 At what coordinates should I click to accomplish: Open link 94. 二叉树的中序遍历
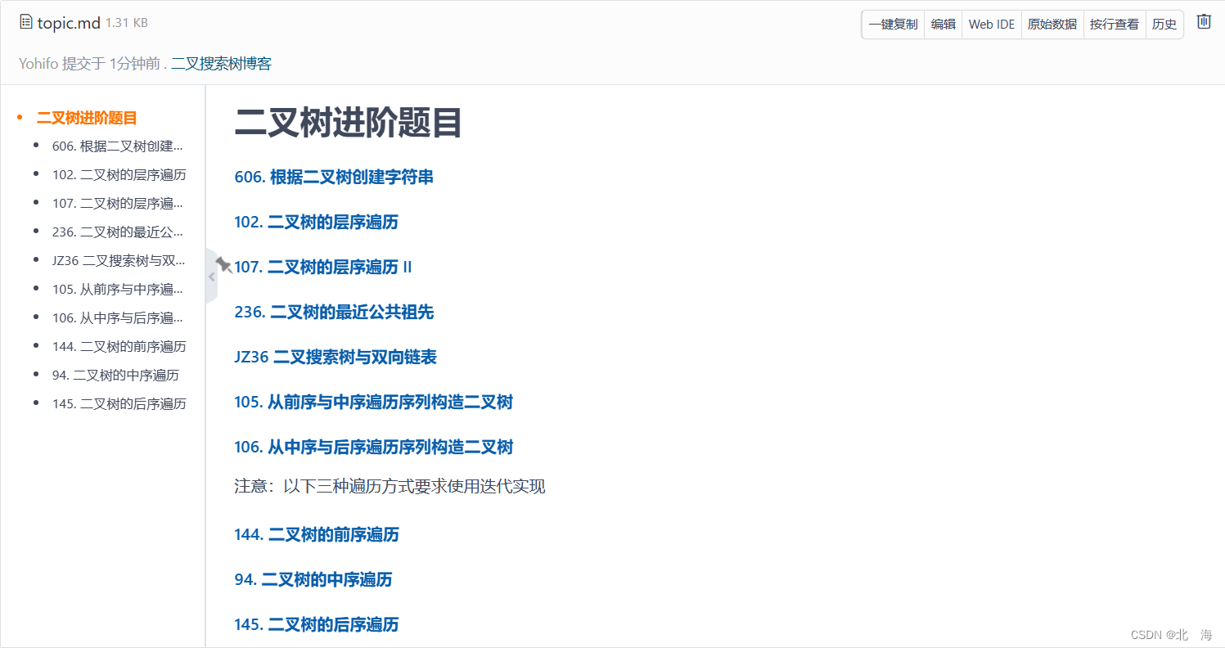point(313,579)
